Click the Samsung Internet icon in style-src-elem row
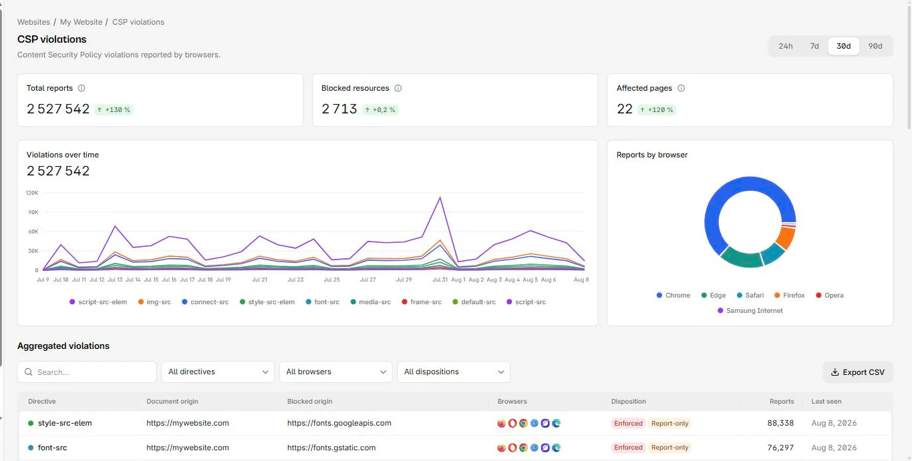This screenshot has width=912, height=461. [x=545, y=423]
